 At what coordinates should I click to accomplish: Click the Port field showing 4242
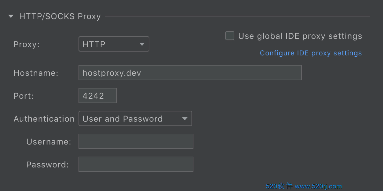tap(98, 95)
